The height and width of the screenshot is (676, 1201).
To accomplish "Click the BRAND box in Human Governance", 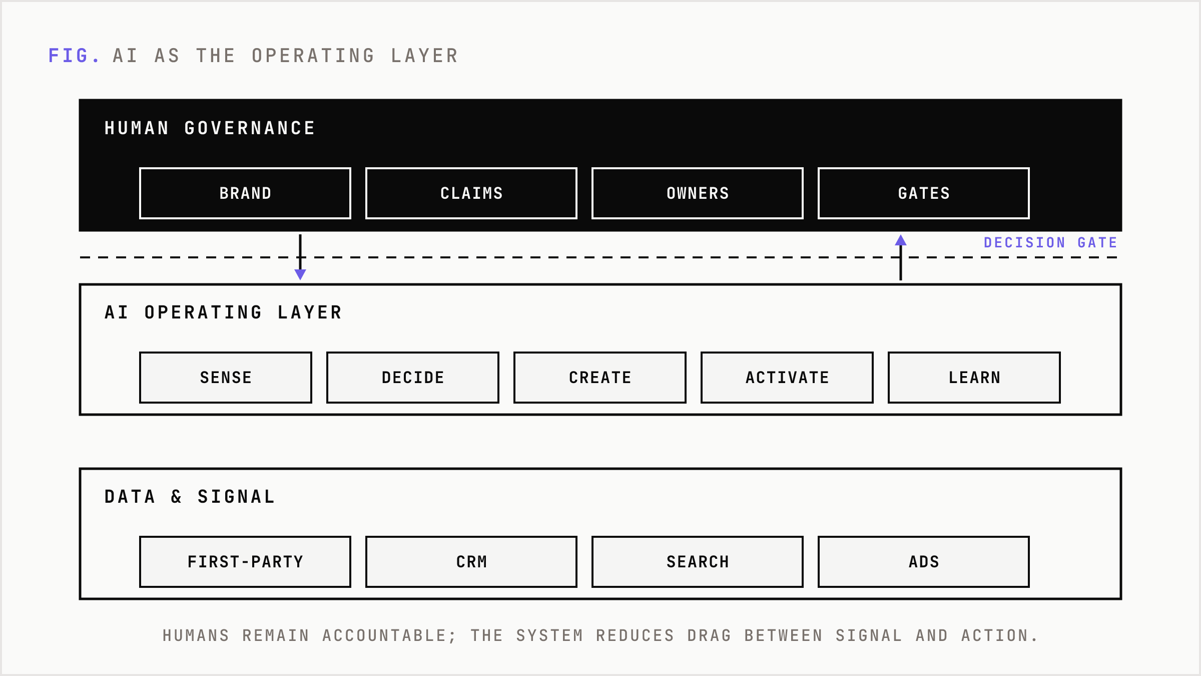I will click(245, 193).
